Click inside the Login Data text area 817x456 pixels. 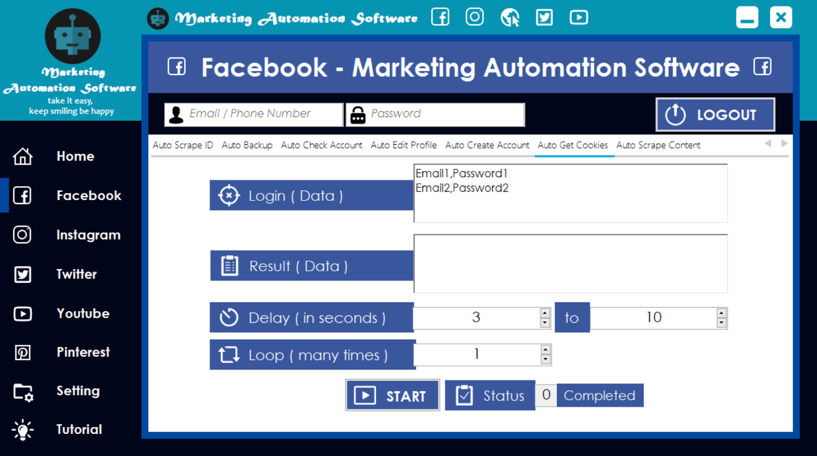(571, 193)
